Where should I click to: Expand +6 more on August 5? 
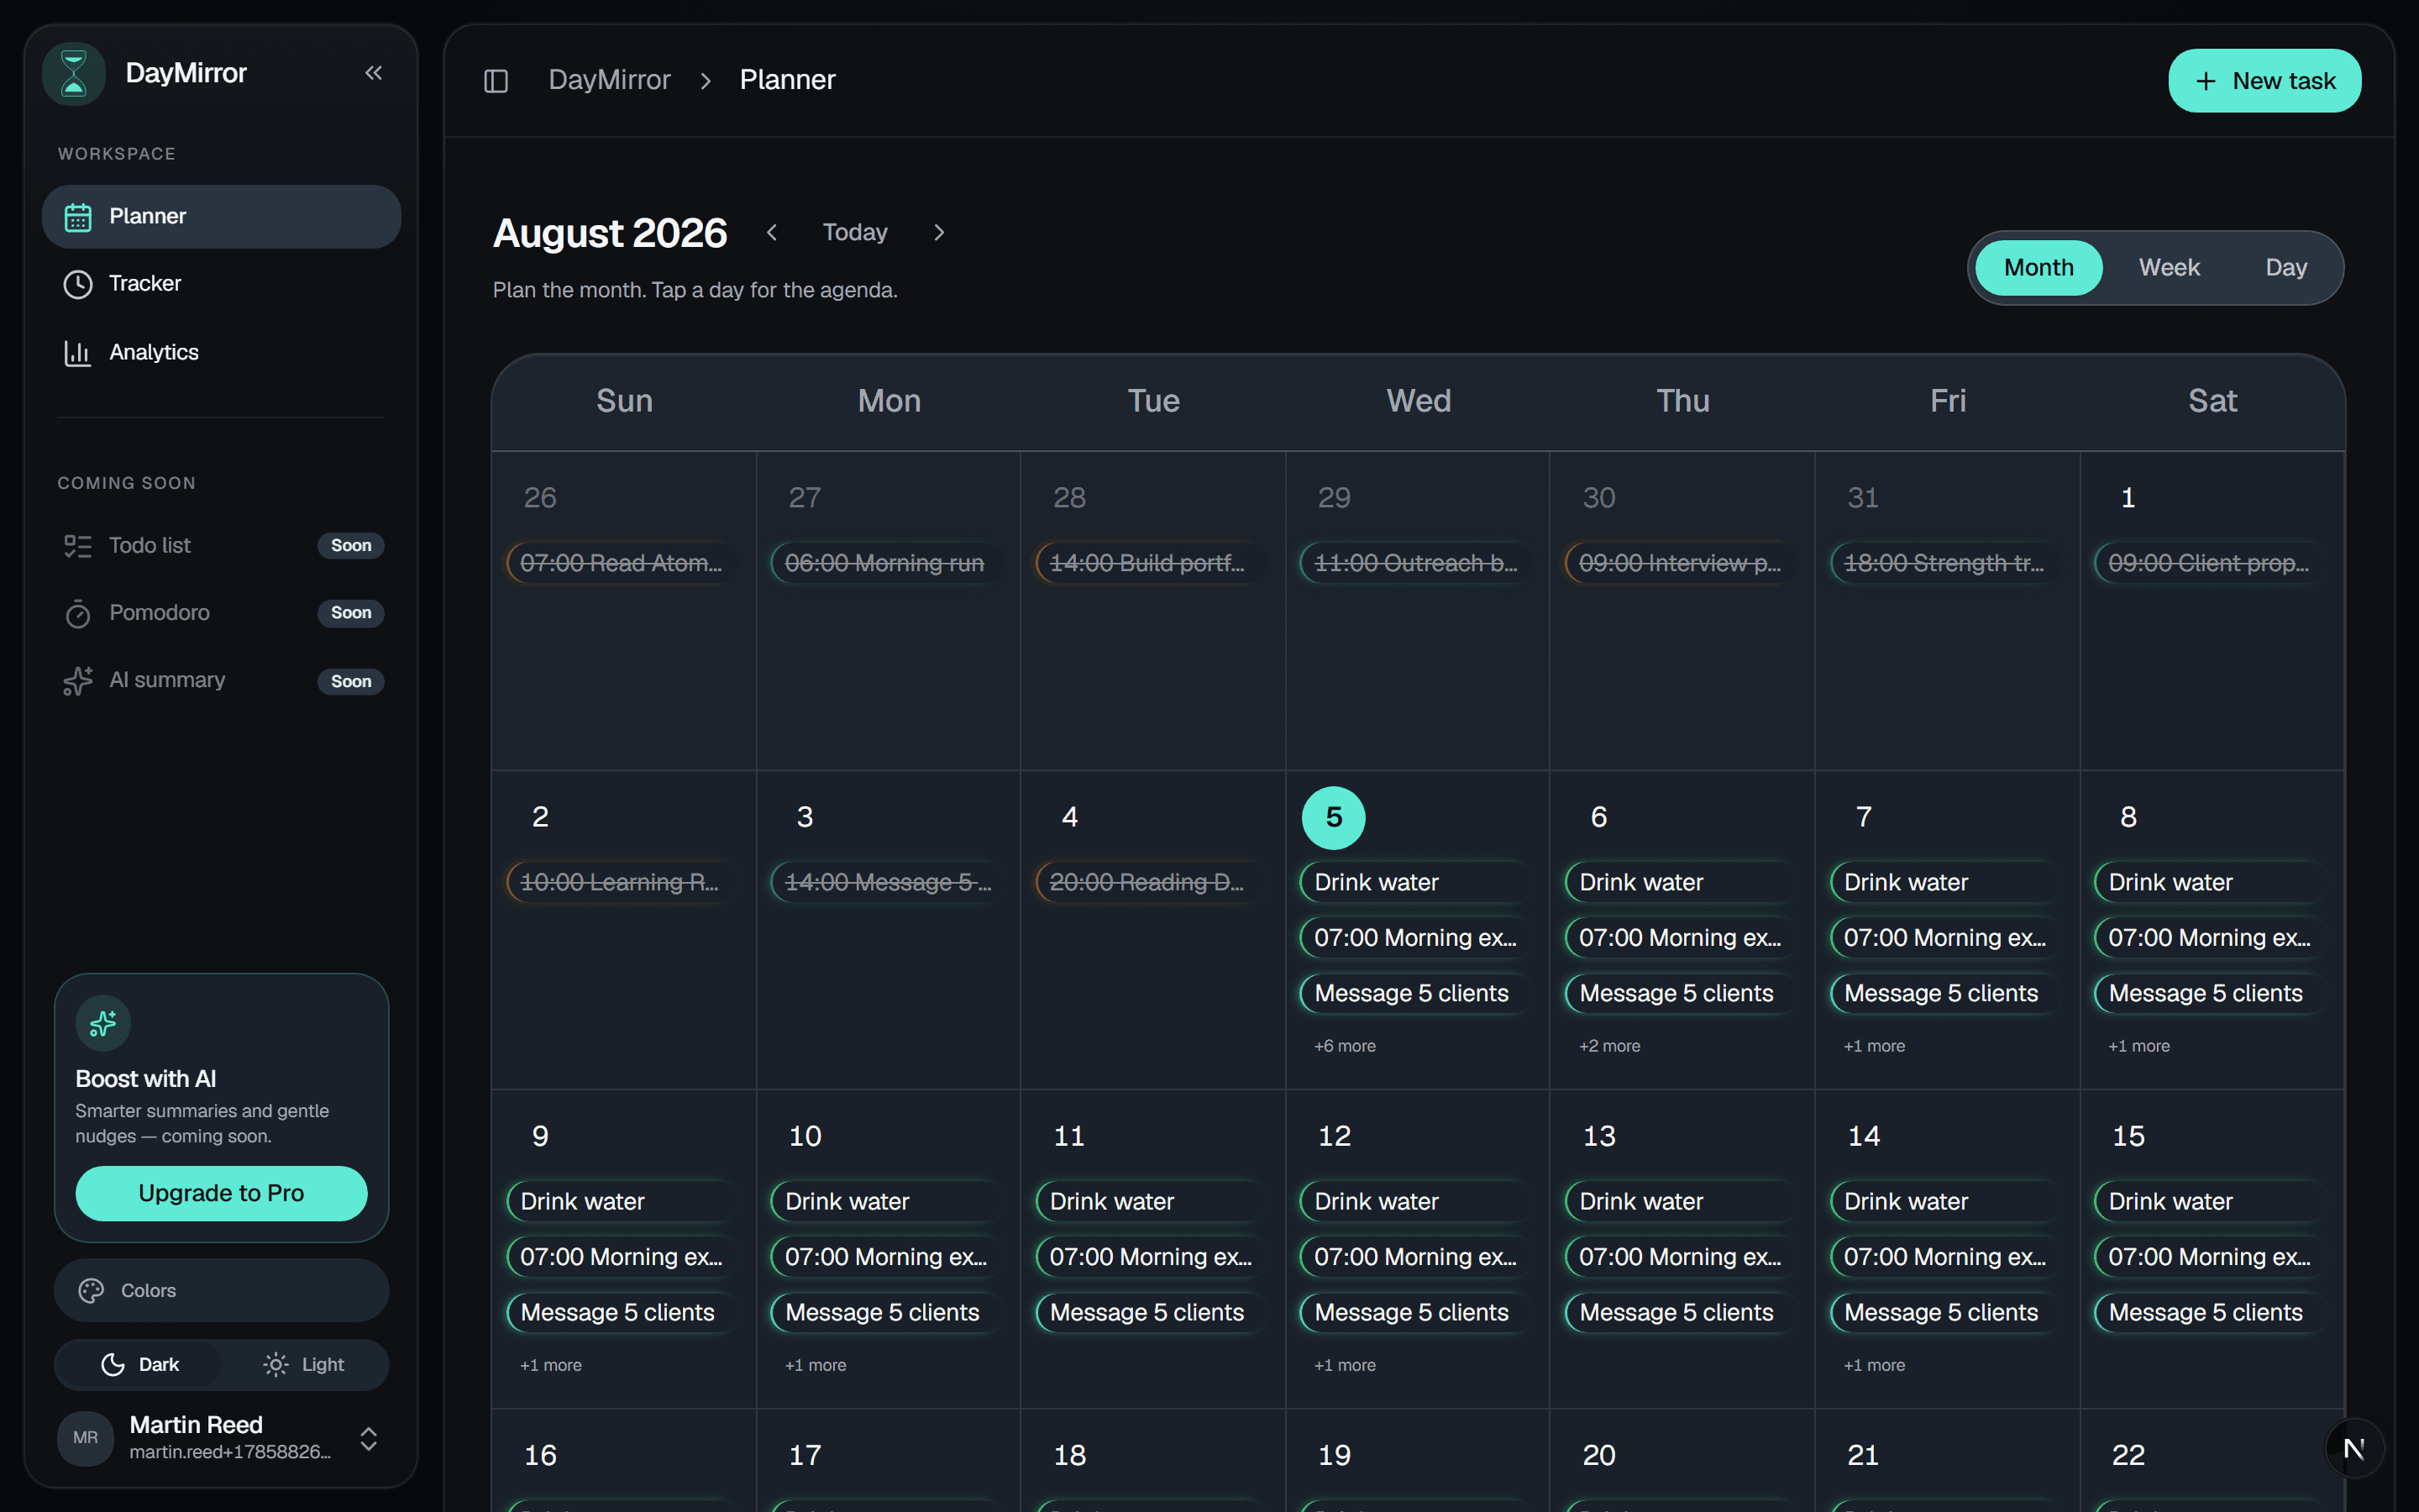[x=1345, y=1046]
